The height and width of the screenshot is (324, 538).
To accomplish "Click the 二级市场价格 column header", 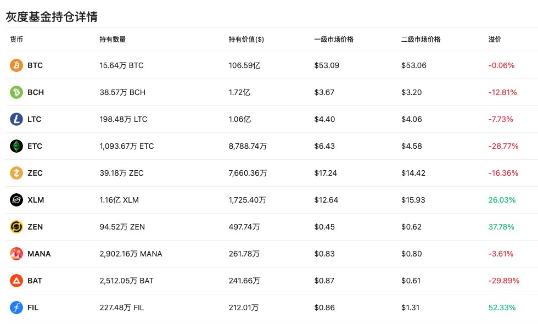I will point(421,40).
